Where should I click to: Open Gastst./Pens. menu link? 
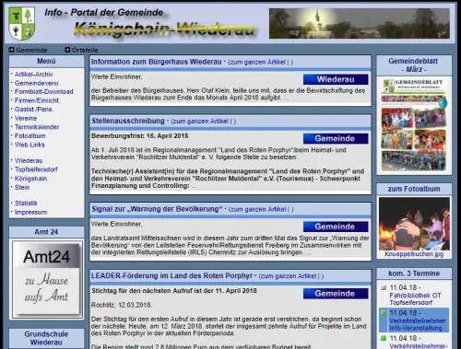[34, 110]
